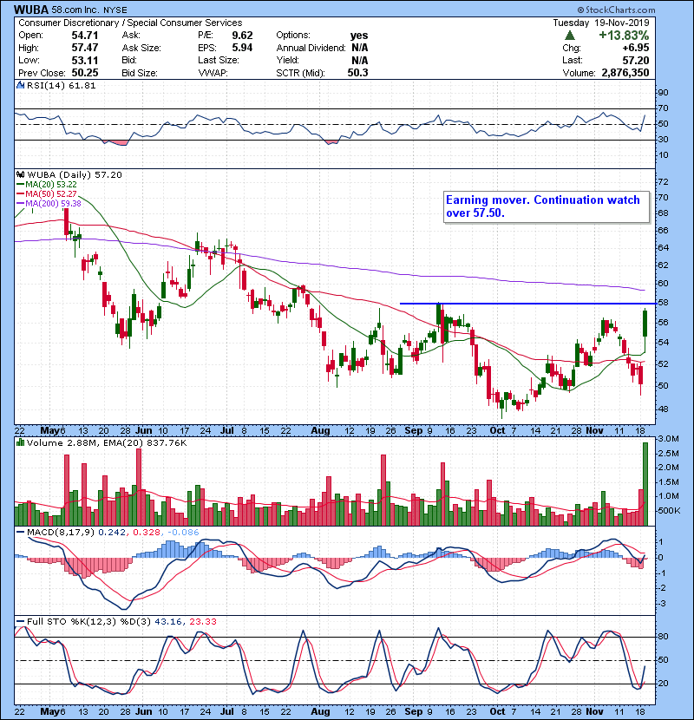
Task: Click the 3.0M volume axis label
Action: (x=668, y=439)
